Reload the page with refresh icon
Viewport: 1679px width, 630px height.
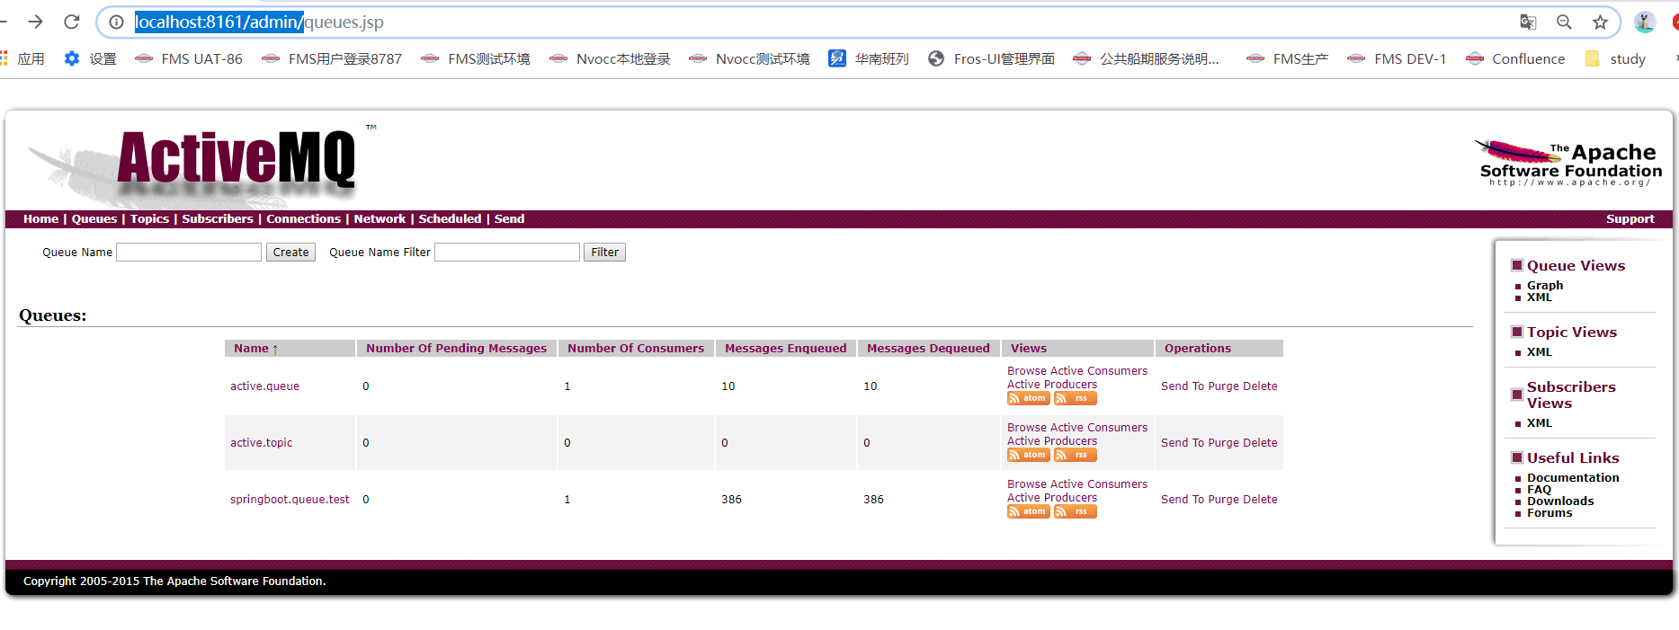click(72, 22)
